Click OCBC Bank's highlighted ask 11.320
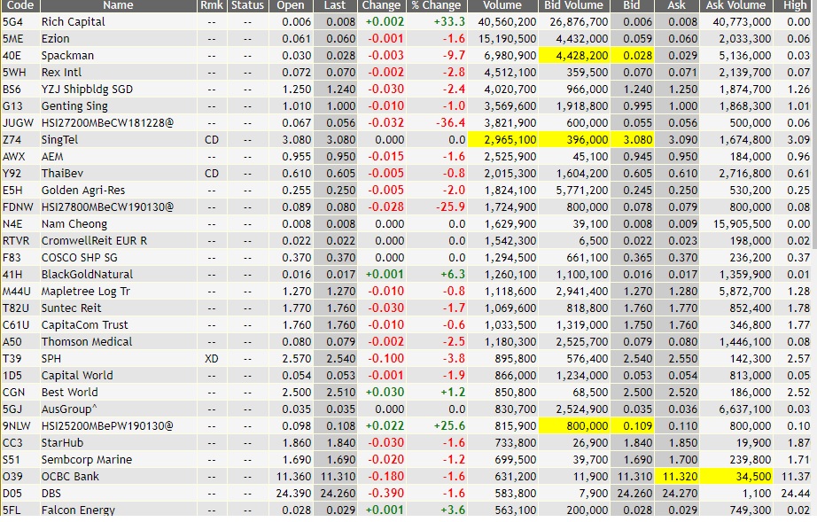Viewport: 817px width, 522px height. pos(680,476)
